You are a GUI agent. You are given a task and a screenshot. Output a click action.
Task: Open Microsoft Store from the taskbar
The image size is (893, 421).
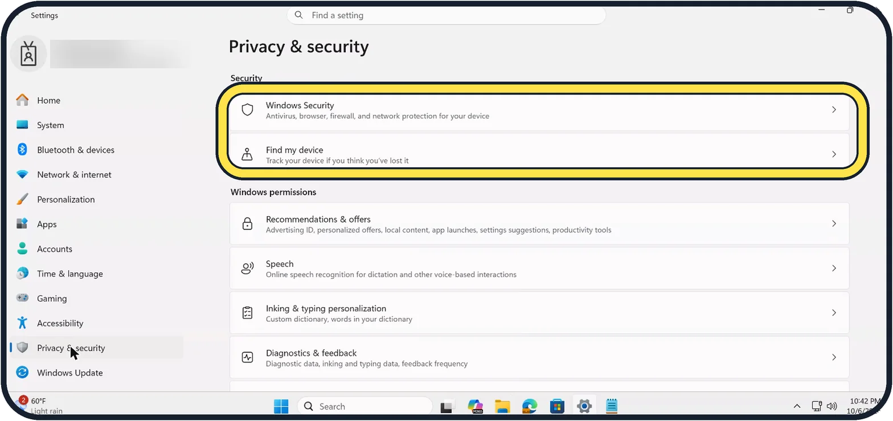click(557, 406)
